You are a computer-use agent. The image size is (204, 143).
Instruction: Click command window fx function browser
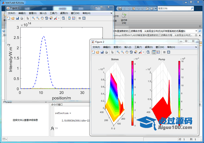tap(52, 128)
